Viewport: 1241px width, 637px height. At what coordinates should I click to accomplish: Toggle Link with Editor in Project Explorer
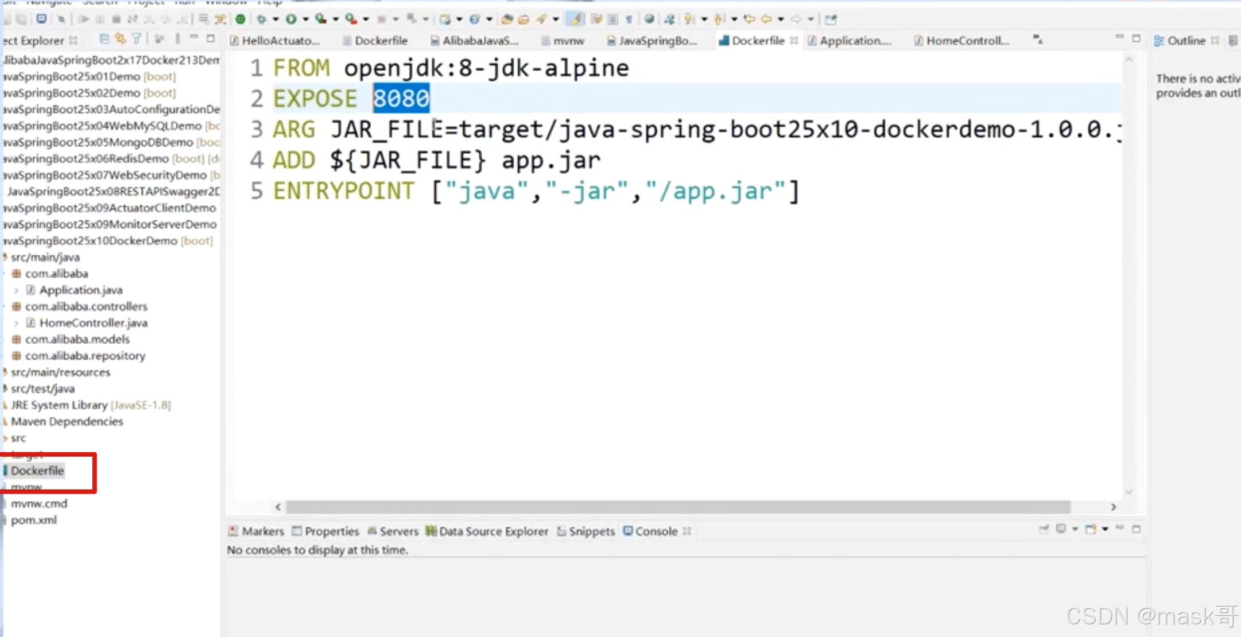(x=120, y=40)
